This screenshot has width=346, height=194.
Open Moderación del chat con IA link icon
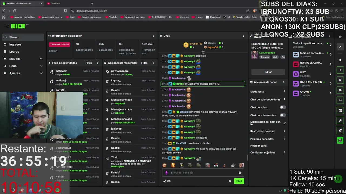click(x=284, y=123)
